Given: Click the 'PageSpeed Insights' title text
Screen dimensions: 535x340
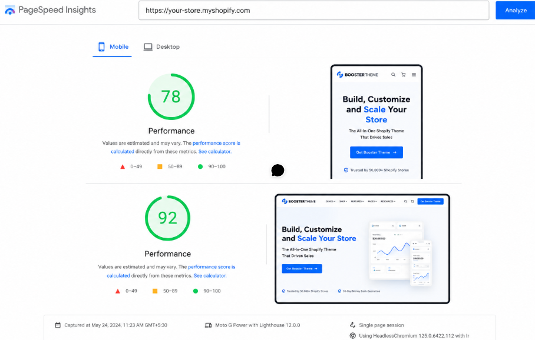Looking at the screenshot, I should [57, 10].
